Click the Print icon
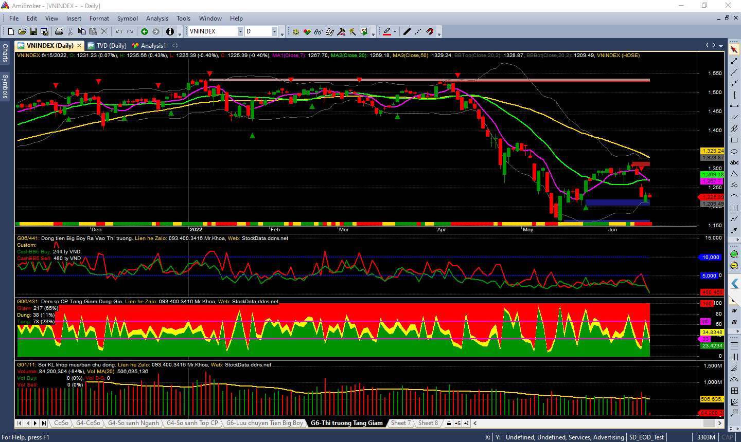This screenshot has height=442, width=741. pos(59,31)
